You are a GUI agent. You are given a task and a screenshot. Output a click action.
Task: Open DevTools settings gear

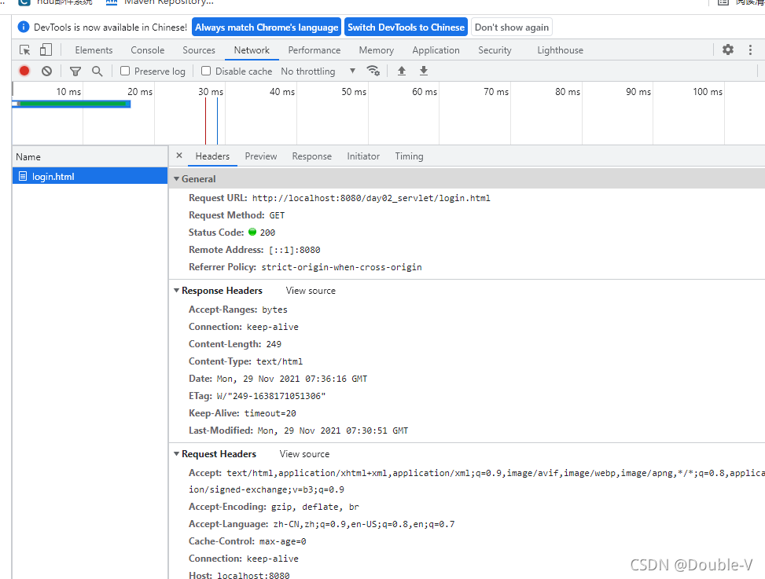(x=728, y=49)
